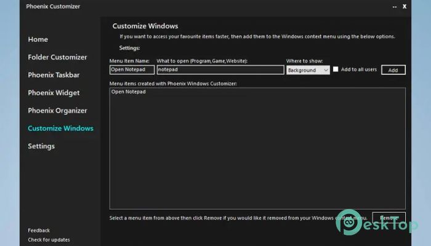Image resolution: width=431 pixels, height=246 pixels.
Task: Focus the Menu Item Name field
Action: 132,69
